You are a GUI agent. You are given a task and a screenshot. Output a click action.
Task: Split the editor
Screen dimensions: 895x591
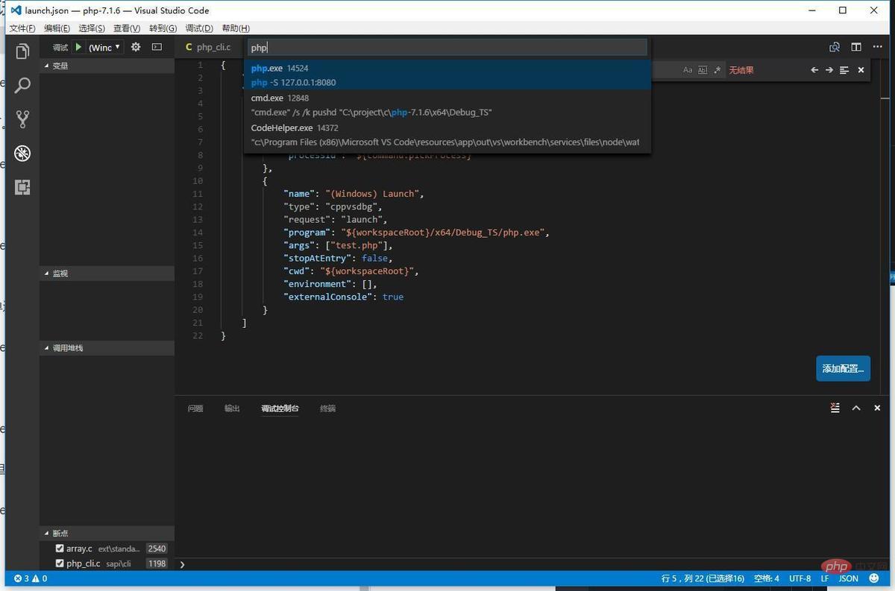tap(856, 47)
